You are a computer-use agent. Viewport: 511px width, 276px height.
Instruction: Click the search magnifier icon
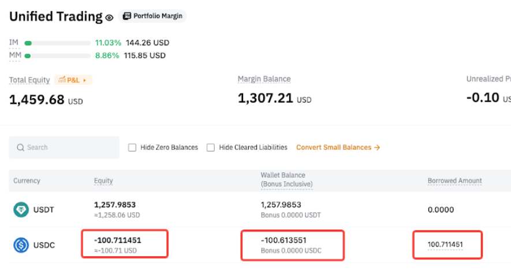pos(21,148)
